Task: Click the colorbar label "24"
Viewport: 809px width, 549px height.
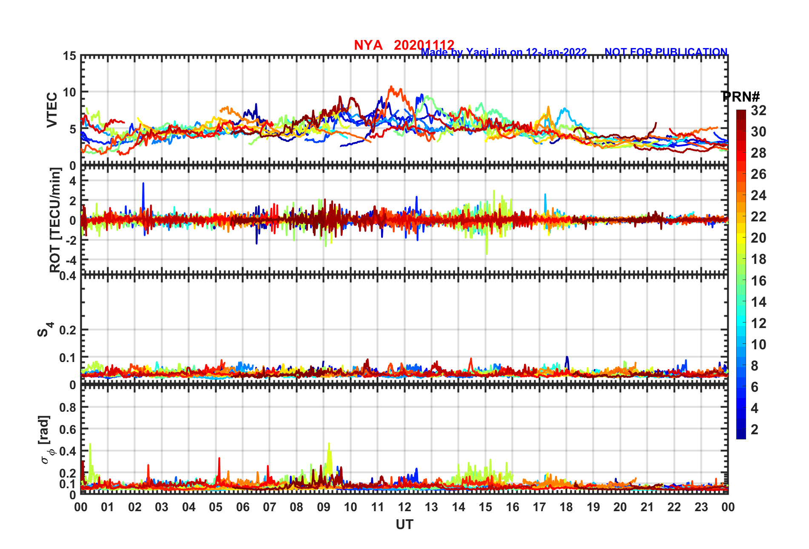Action: [x=758, y=195]
